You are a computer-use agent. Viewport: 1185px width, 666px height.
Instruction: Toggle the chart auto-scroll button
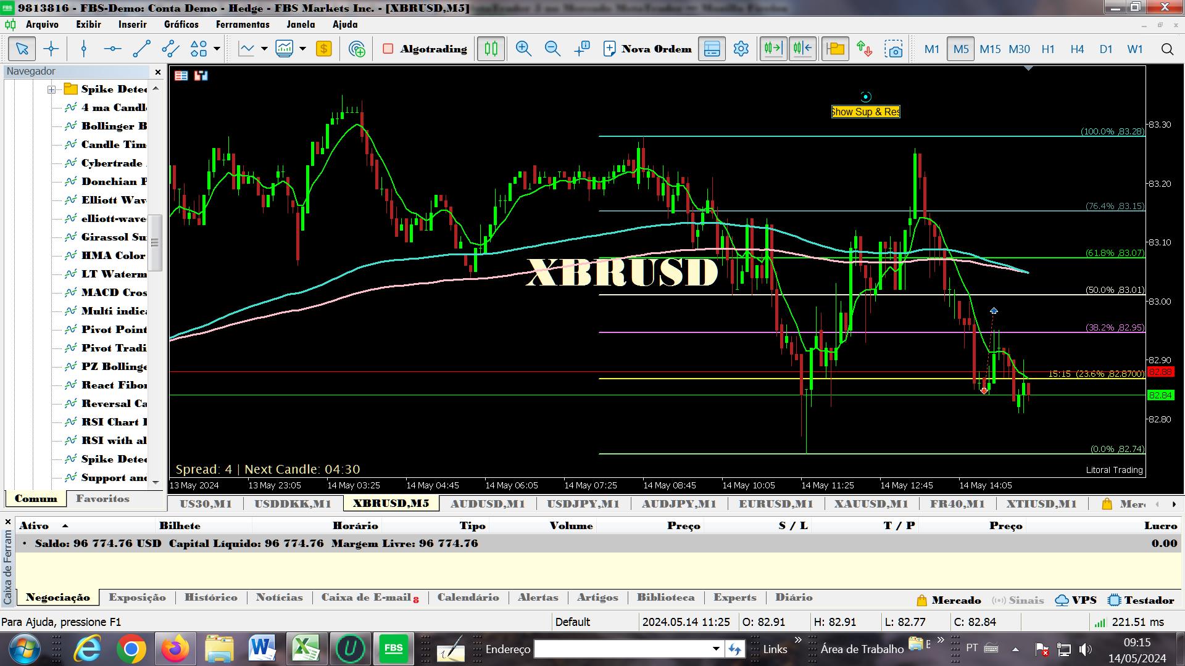point(773,49)
